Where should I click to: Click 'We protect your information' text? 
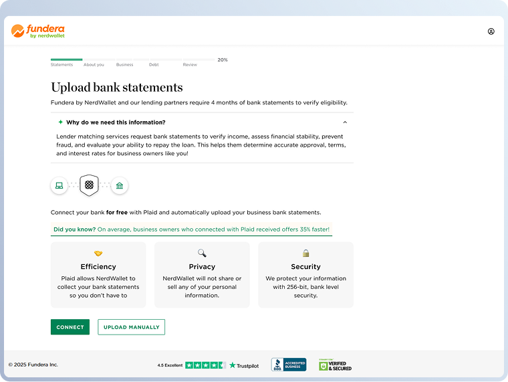coord(305,287)
